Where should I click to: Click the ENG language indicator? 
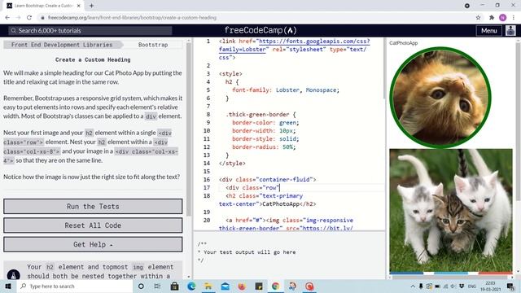point(472,286)
